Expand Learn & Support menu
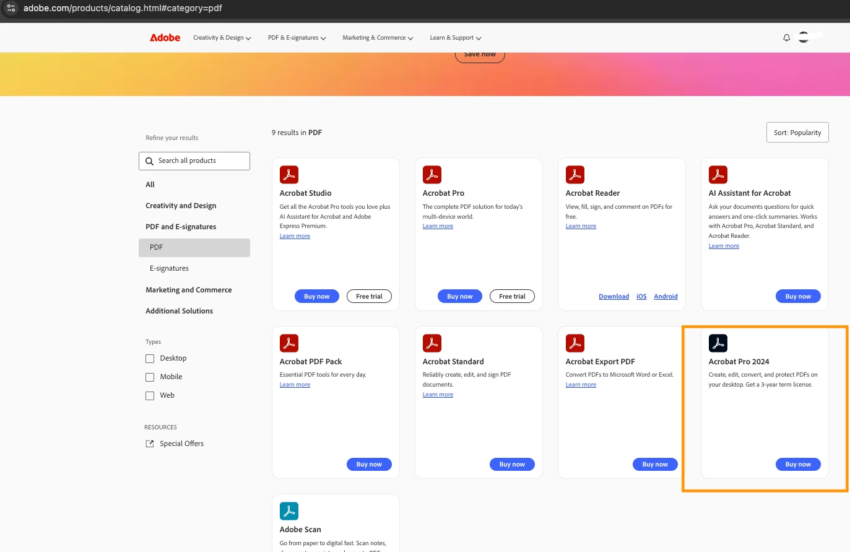 456,38
